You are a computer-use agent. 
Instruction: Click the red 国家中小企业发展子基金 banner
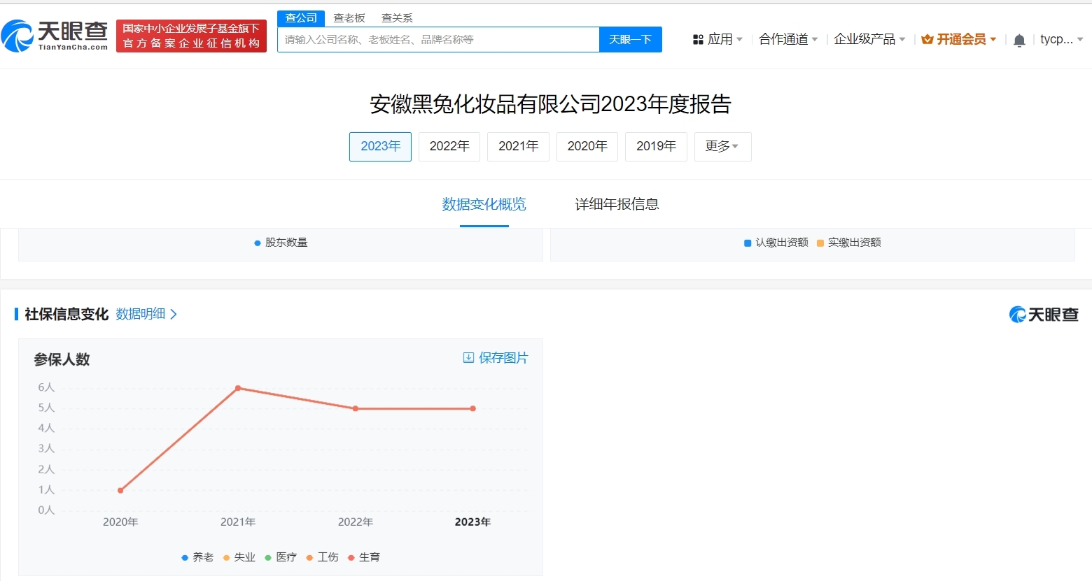[191, 36]
